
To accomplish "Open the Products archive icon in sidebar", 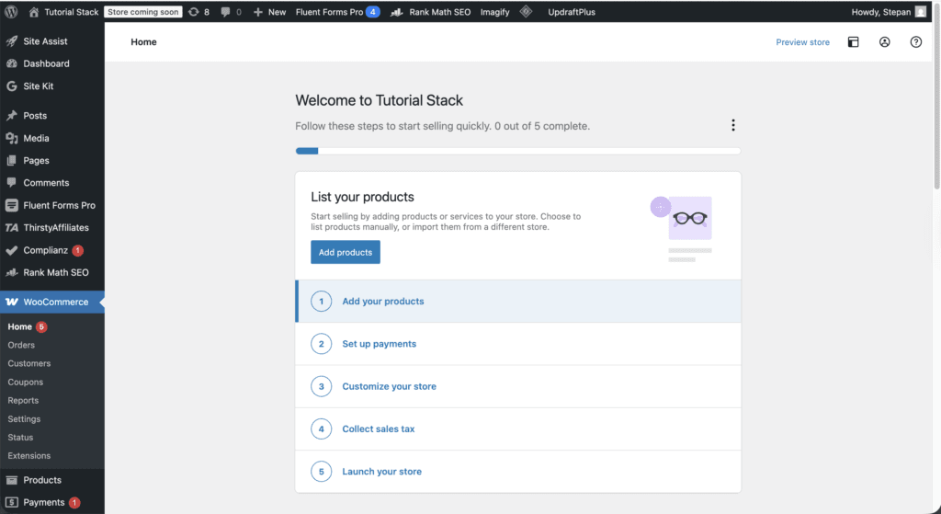I will (11, 480).
